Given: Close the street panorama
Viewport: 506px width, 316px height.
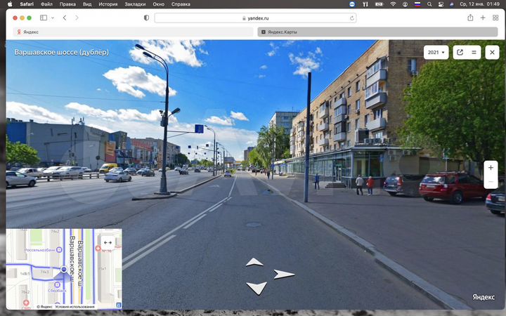Looking at the screenshot, I should point(492,52).
